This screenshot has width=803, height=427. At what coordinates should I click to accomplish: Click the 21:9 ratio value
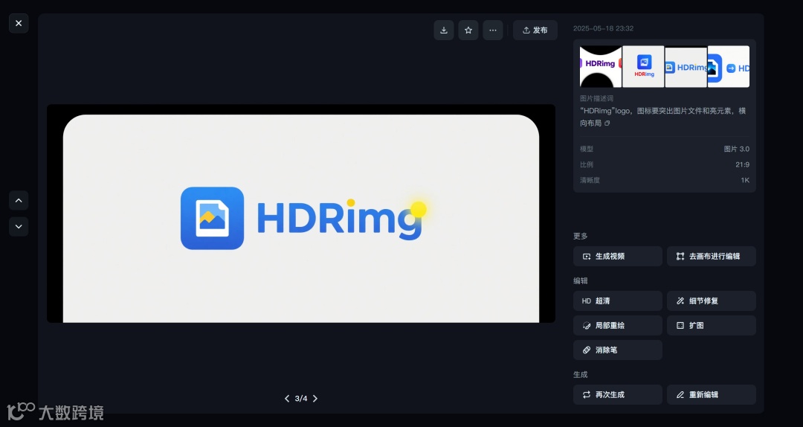point(742,164)
